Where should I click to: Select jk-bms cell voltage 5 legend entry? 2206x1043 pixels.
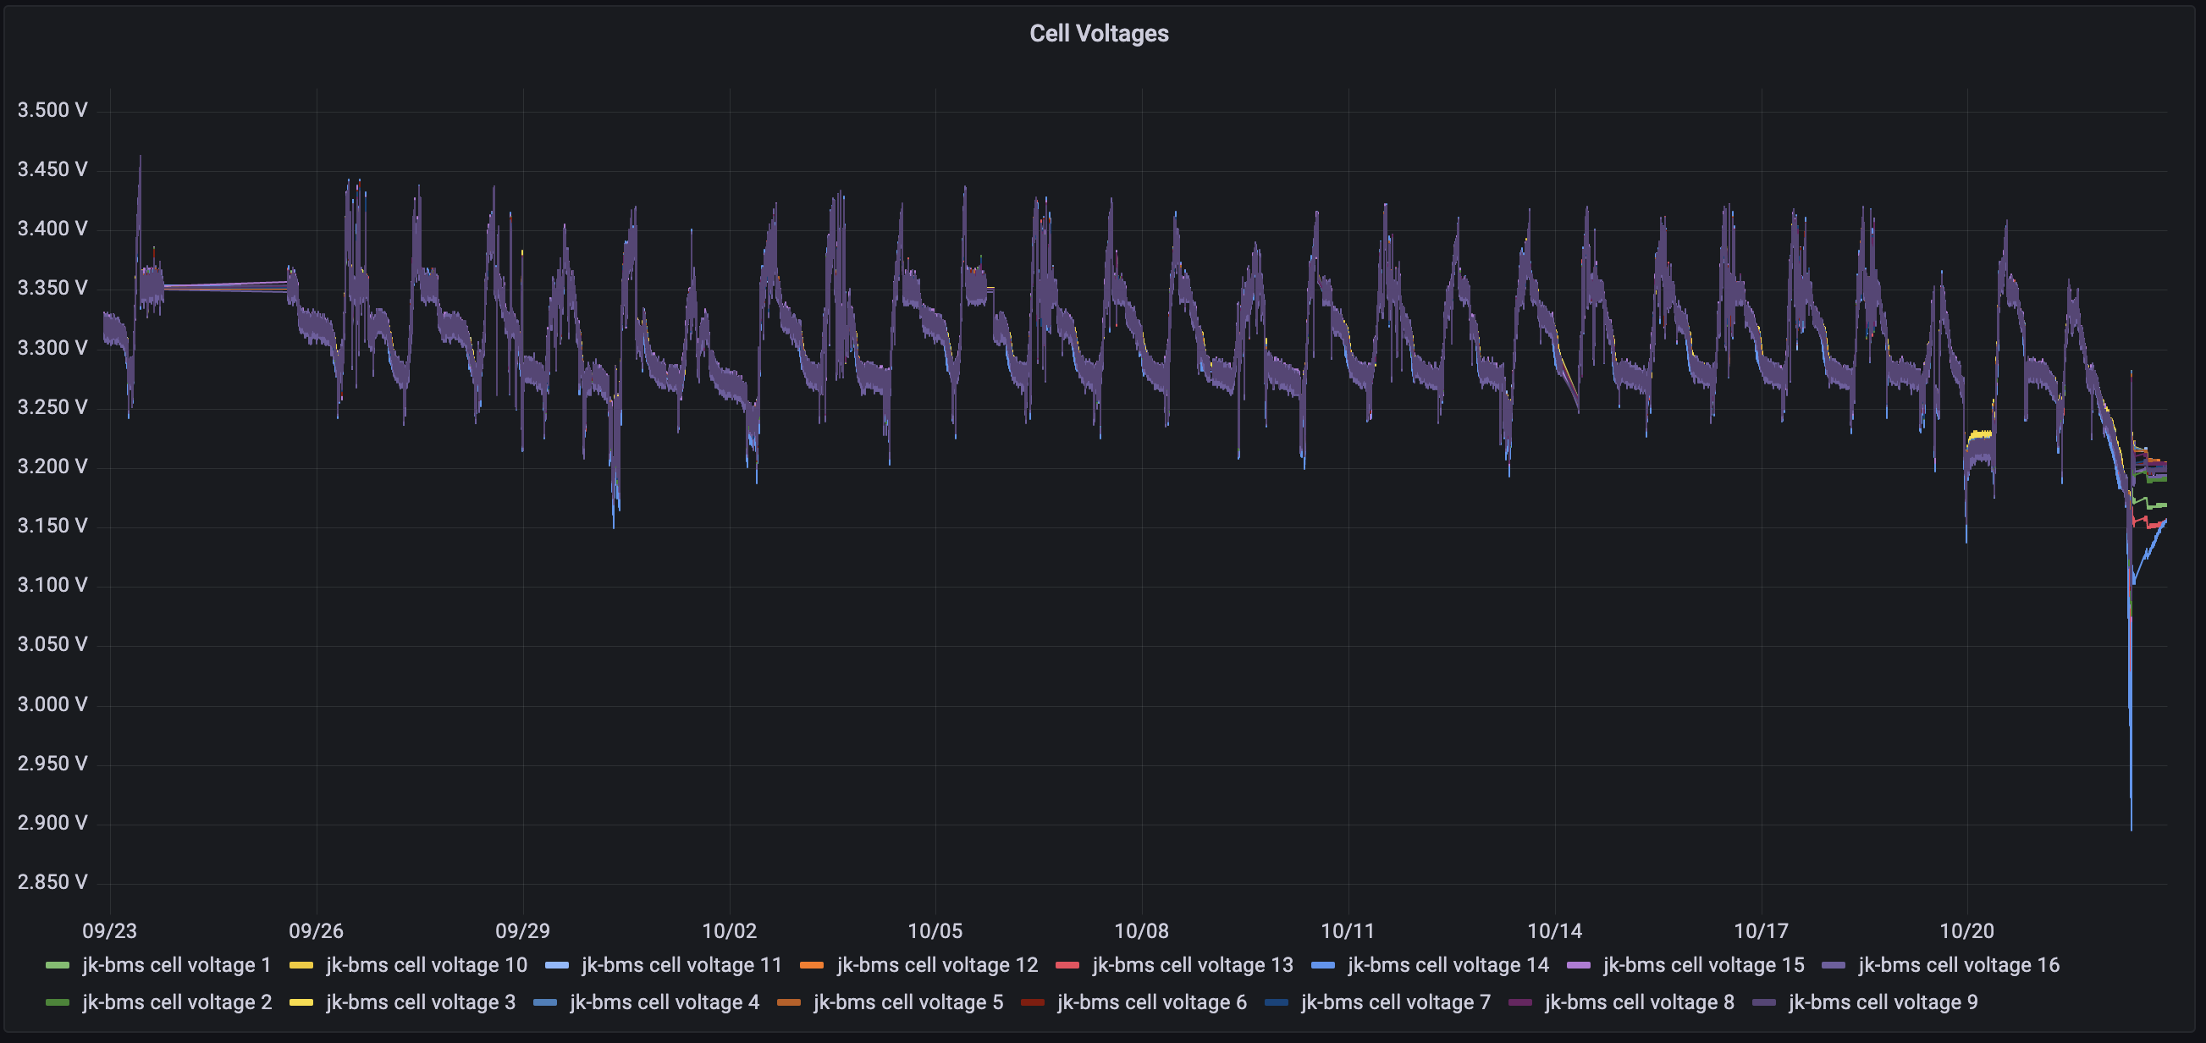coord(907,1002)
